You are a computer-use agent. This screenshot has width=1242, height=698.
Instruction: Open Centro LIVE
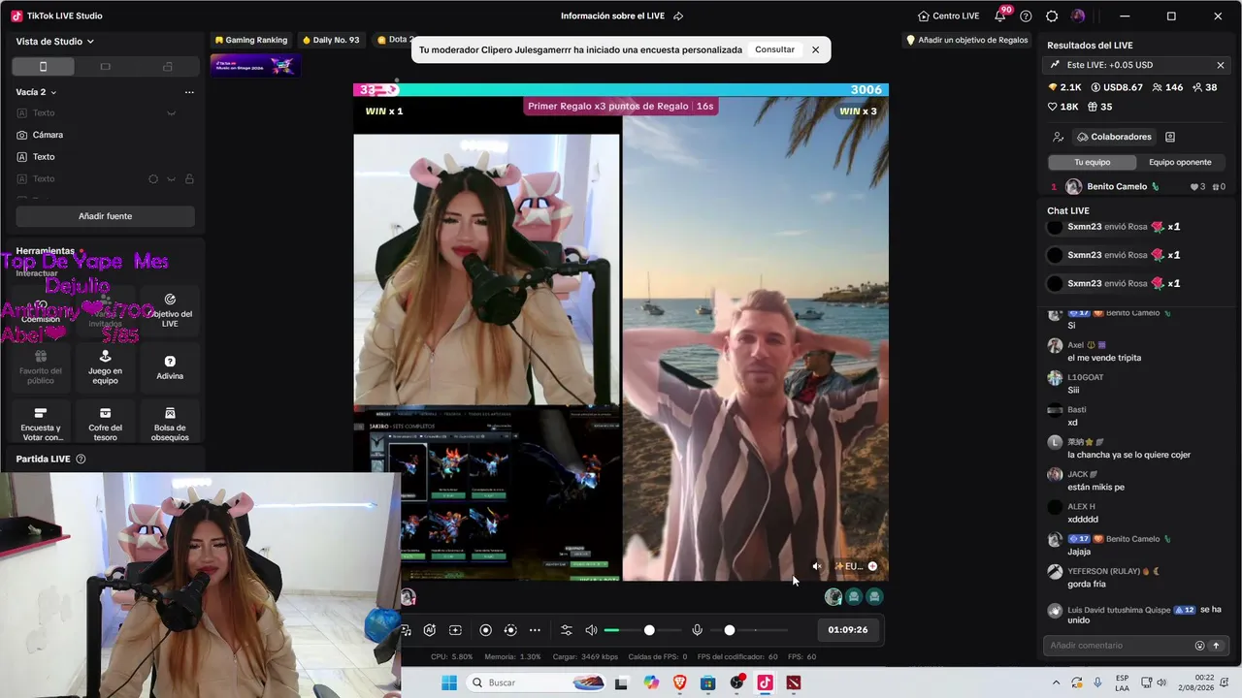point(949,16)
